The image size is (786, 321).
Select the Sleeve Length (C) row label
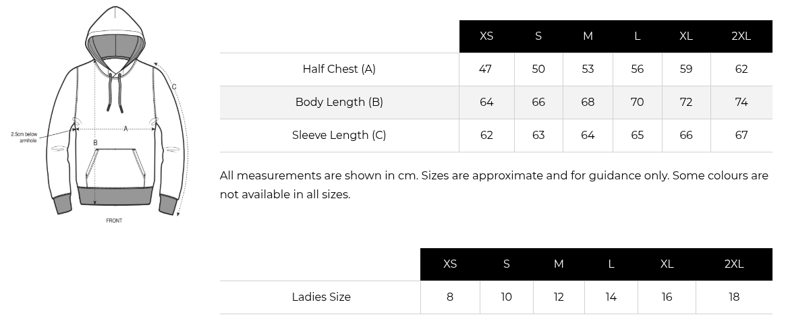[339, 135]
